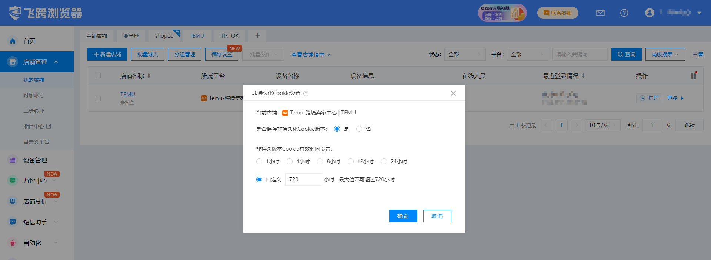The width and height of the screenshot is (711, 260).
Task: Go to the next page arrow
Action: pyautogui.click(x=577, y=125)
